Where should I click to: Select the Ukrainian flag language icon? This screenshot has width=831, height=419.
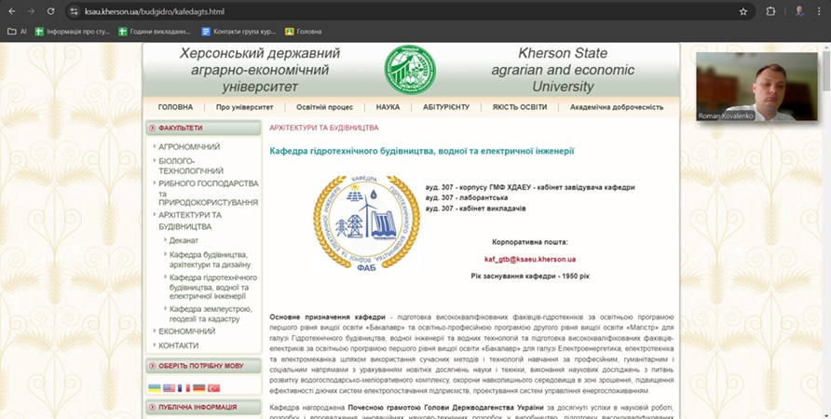point(154,388)
